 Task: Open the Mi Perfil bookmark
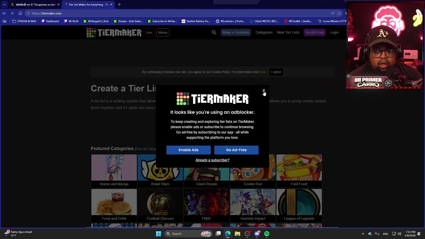click(71, 21)
